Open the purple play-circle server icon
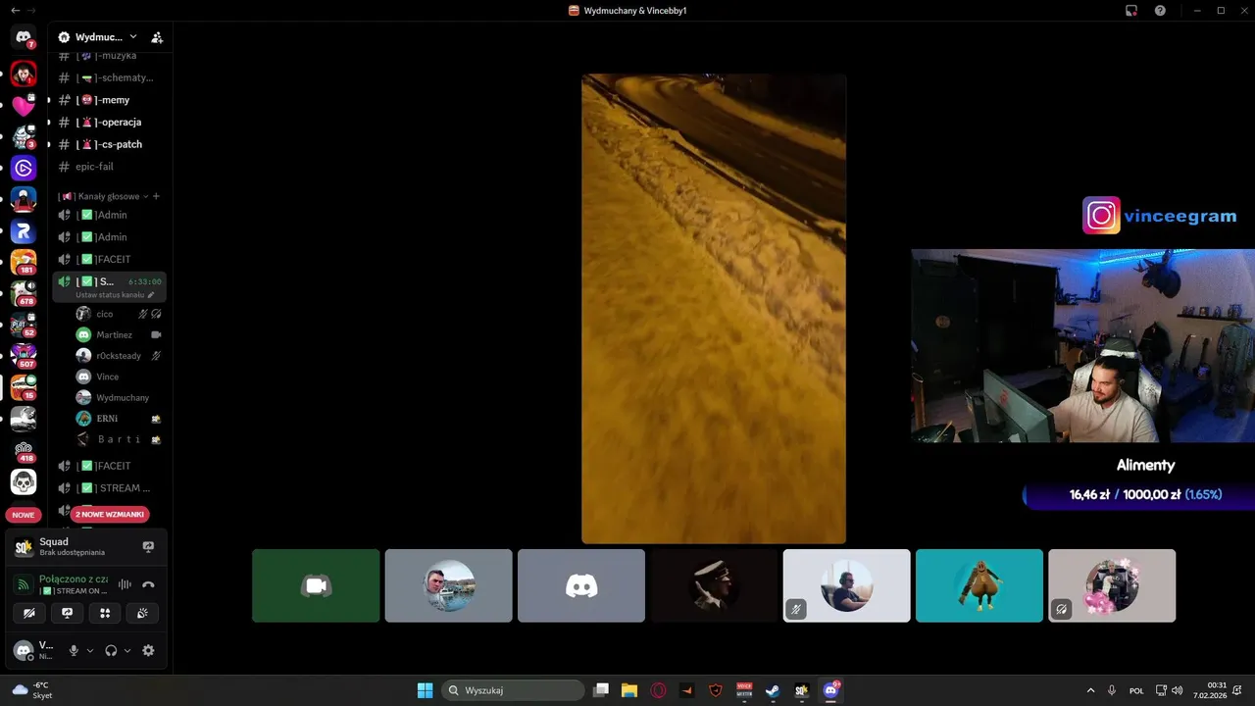This screenshot has height=706, width=1255. pyautogui.click(x=24, y=169)
